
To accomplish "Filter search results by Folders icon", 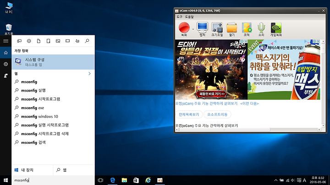I will point(48,41).
